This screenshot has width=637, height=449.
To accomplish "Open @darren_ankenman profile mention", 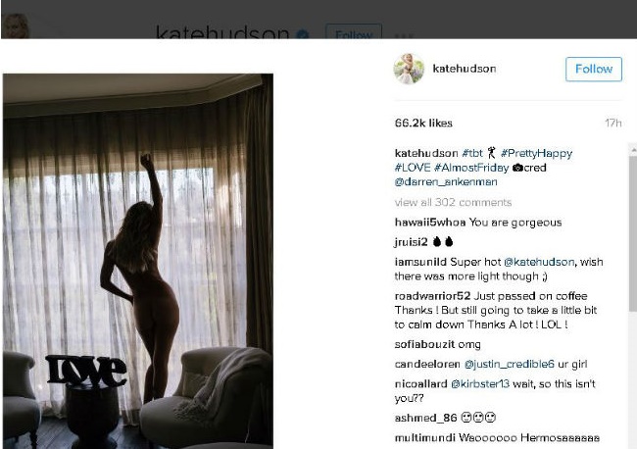I will point(446,181).
